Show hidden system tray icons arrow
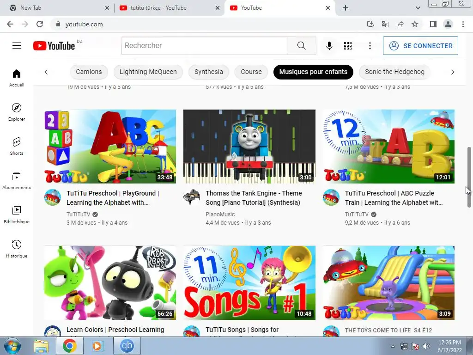473x355 pixels. click(393, 346)
